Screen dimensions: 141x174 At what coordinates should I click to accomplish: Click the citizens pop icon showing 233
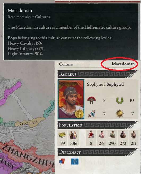[102, 134]
